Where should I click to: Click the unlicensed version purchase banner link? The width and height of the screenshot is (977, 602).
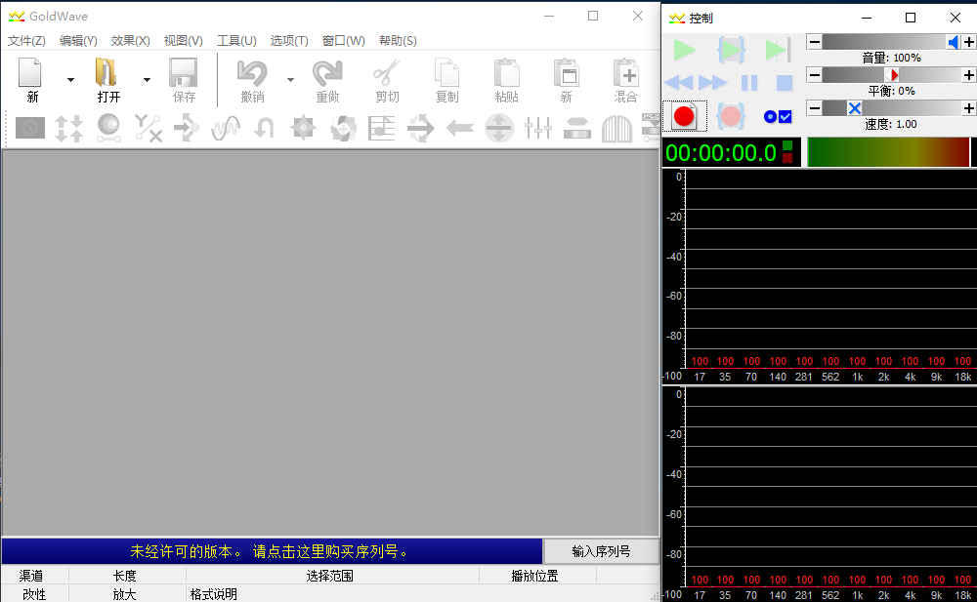click(x=272, y=551)
